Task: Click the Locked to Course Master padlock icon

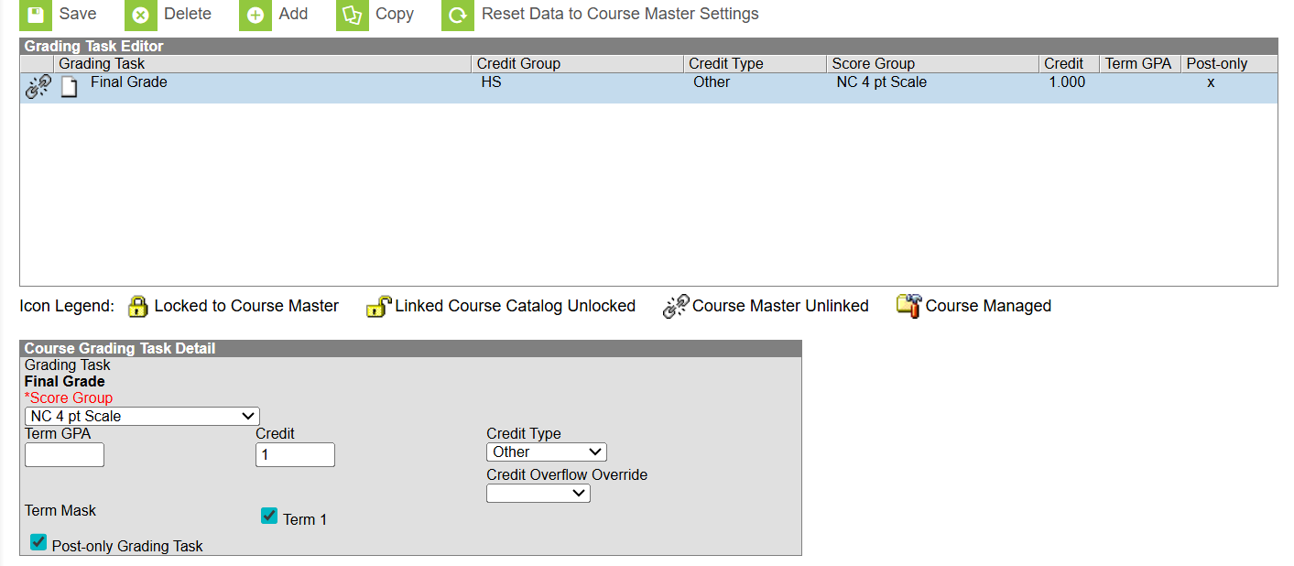Action: pos(138,305)
